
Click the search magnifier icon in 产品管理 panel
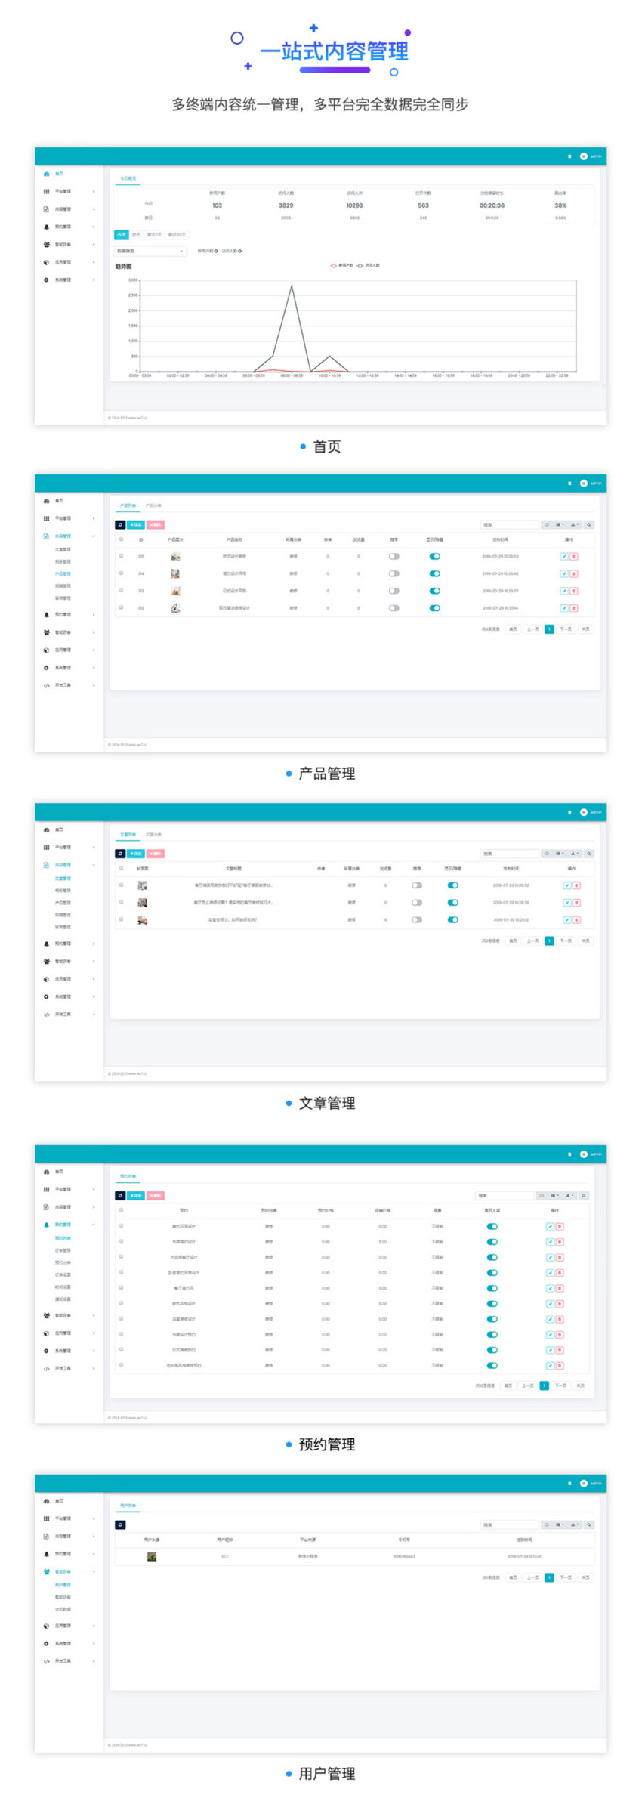click(589, 525)
